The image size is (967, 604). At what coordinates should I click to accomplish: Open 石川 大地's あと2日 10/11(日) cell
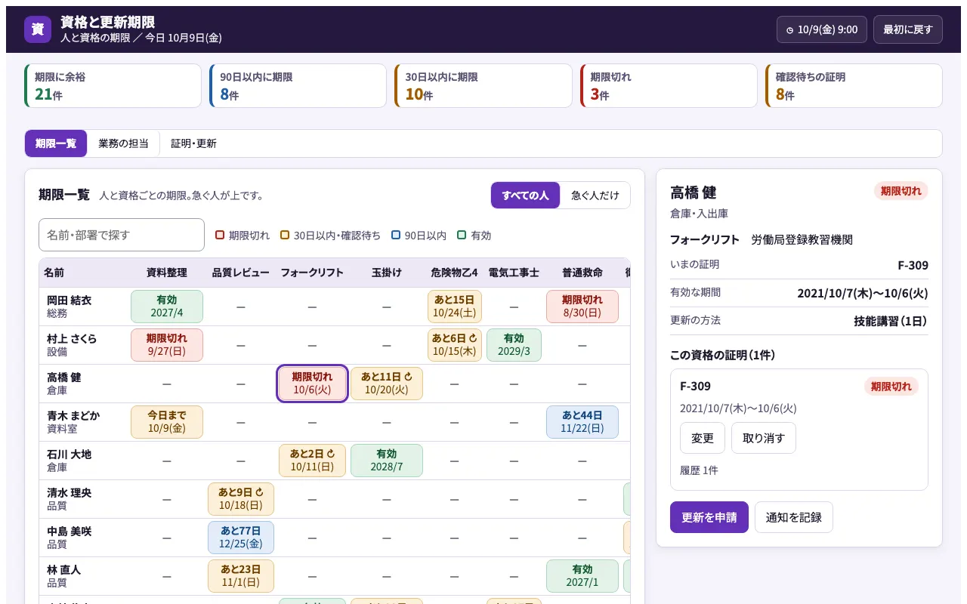[312, 461]
